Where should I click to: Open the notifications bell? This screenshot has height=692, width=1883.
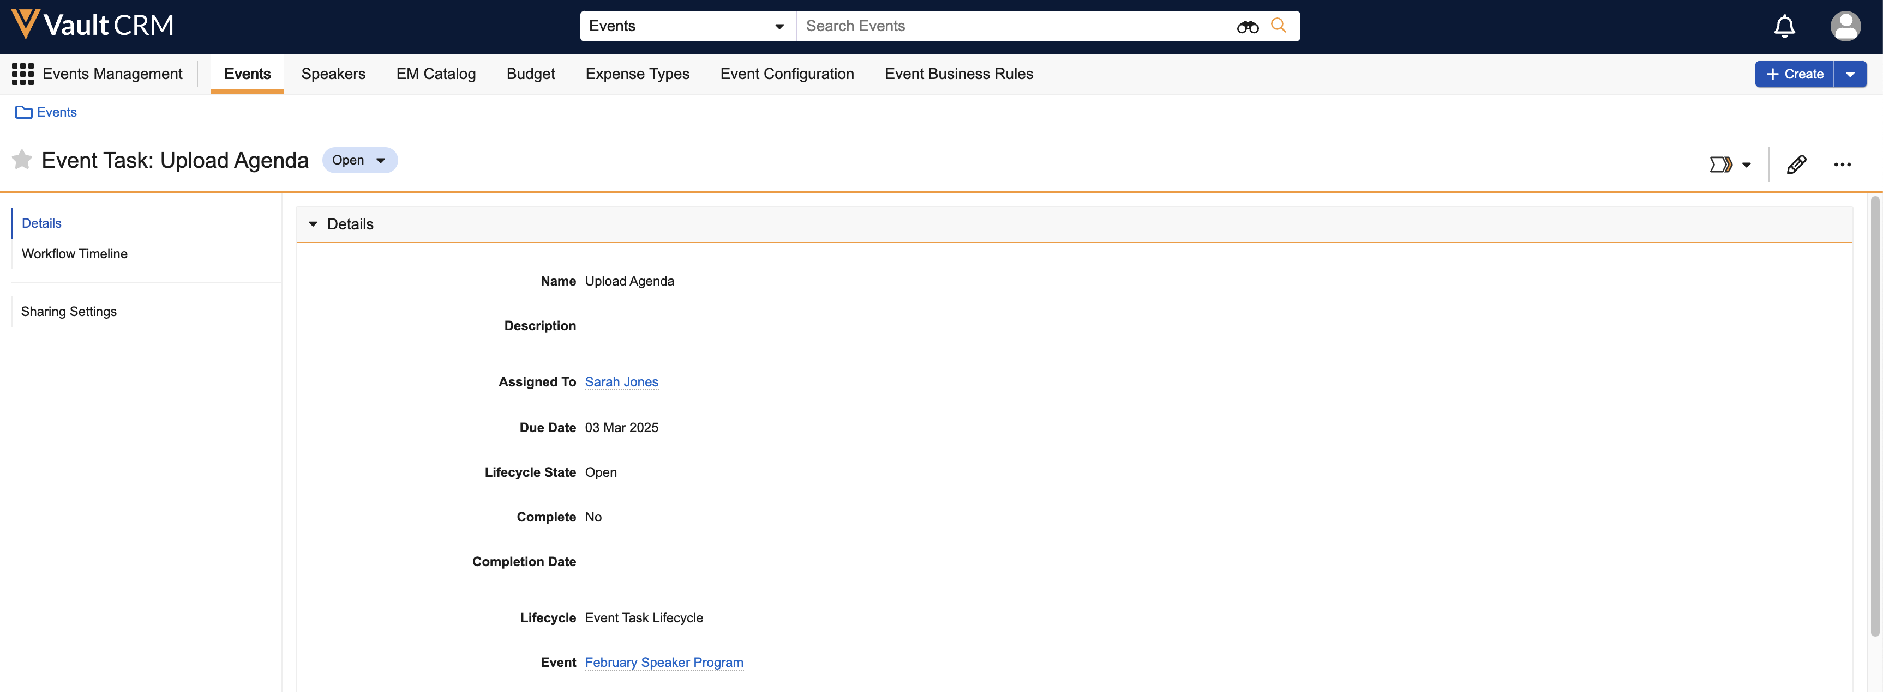[x=1784, y=26]
